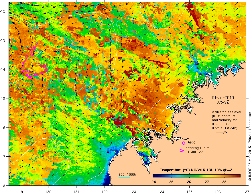This screenshot has height=194, width=252.
Task: Click the temperature color bar
Action: [x=196, y=176]
